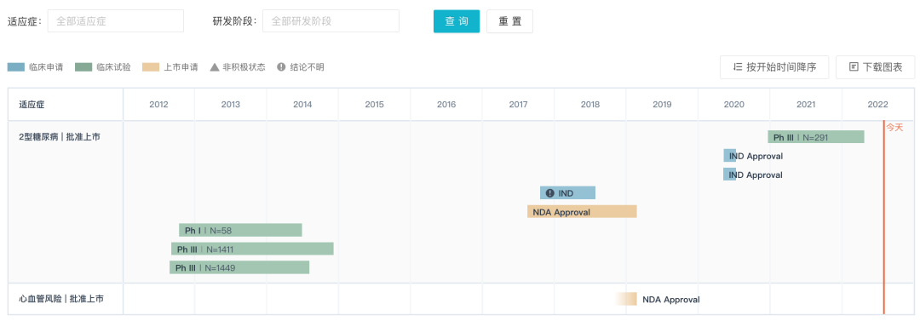
Task: Open the 全部适应症 dropdown
Action: [x=116, y=21]
